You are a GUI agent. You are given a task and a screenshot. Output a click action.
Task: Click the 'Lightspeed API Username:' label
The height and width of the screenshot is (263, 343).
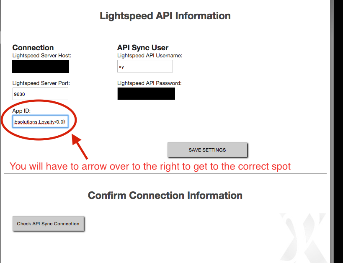click(150, 56)
